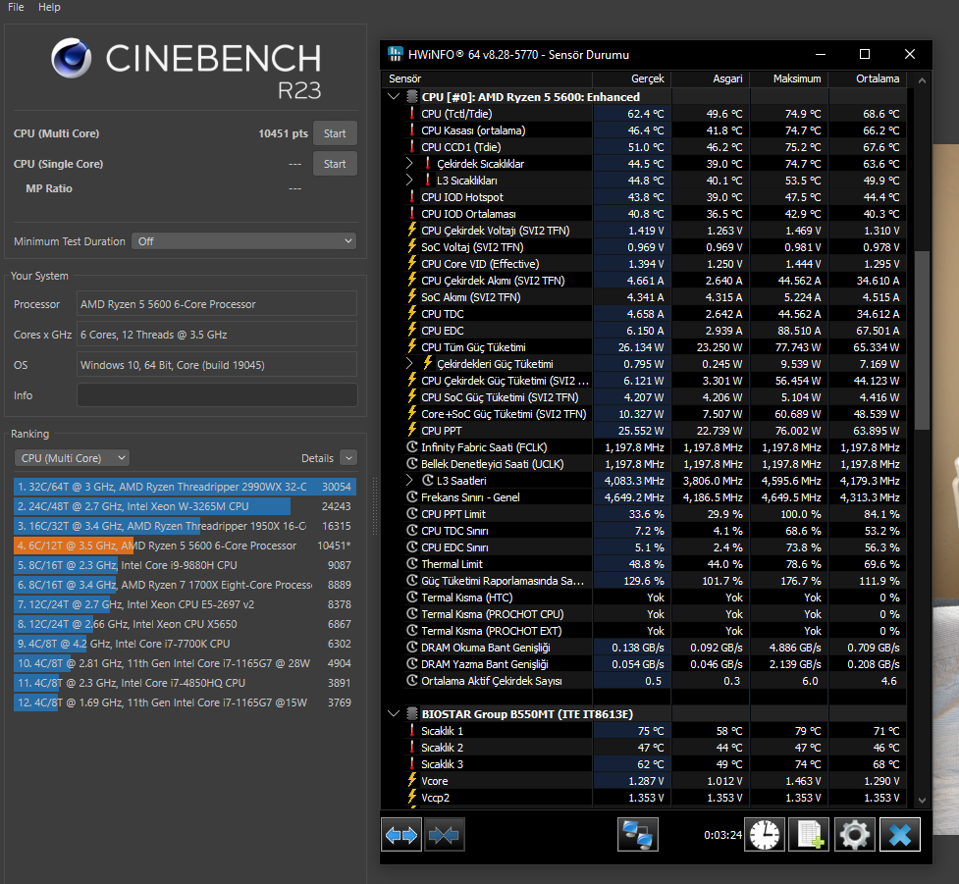Click the Maksimum column header

point(789,78)
